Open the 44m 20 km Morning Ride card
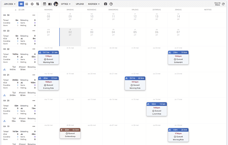Image resolution: width=228 pixels, height=145 pixels. tap(178, 135)
